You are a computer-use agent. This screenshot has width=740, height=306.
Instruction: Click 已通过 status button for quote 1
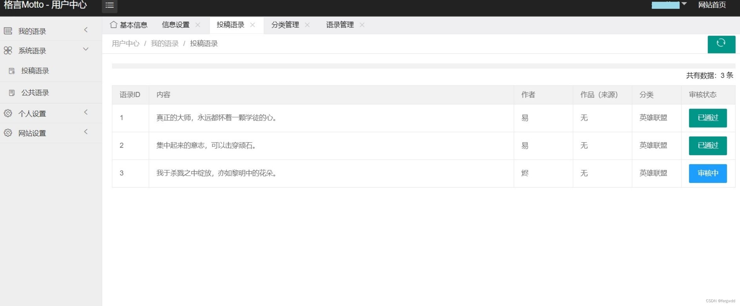(x=708, y=118)
